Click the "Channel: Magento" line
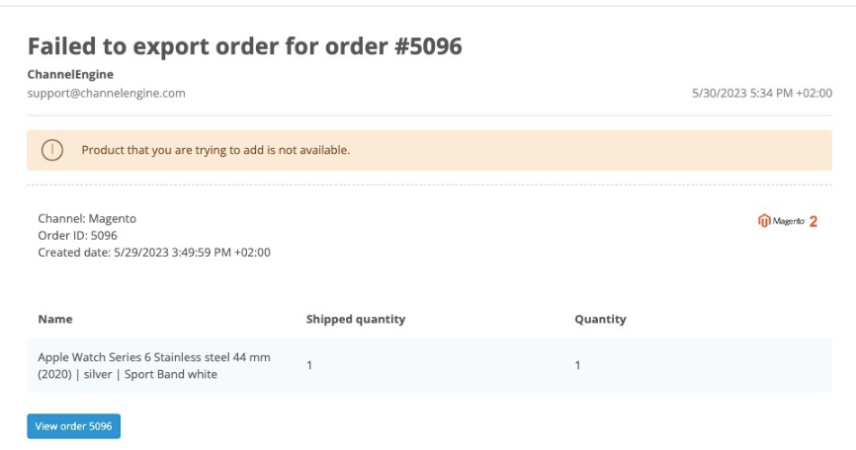Screen dimensions: 856x450 point(87,218)
